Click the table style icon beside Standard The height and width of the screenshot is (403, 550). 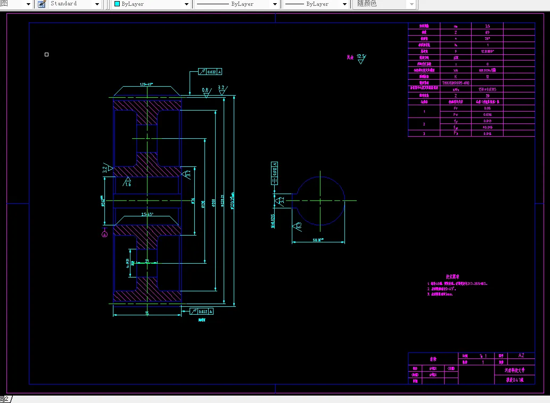[42, 4]
